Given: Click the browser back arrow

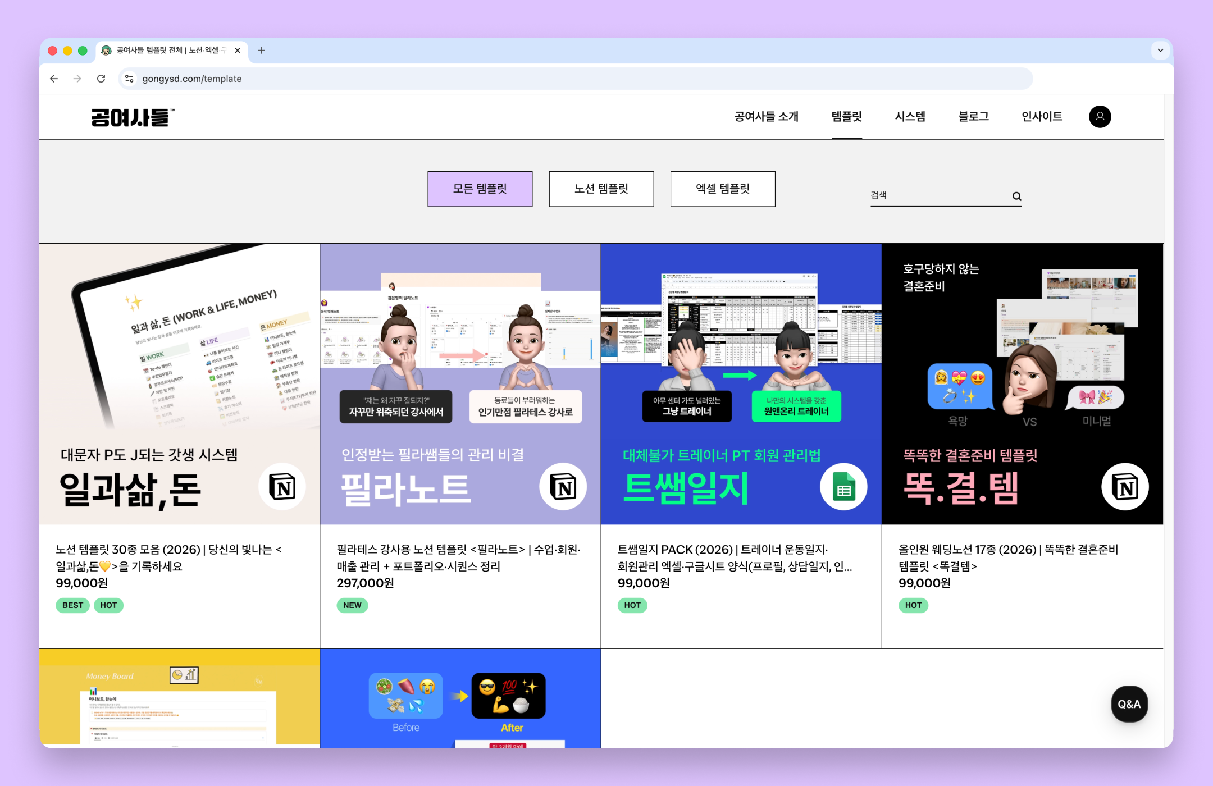Looking at the screenshot, I should [54, 79].
